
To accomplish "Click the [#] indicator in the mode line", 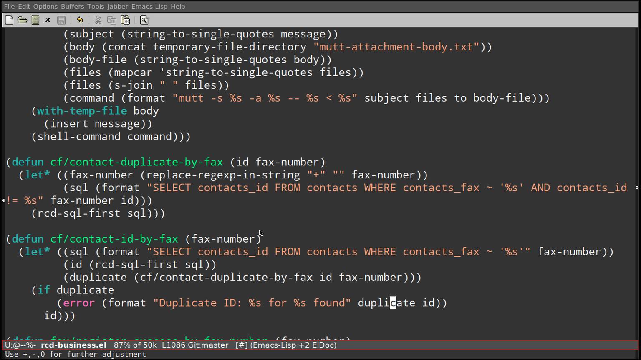I will [241, 345].
